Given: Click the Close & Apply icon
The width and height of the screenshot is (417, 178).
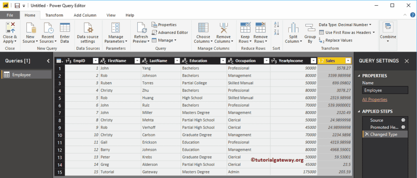Looking at the screenshot, I should click(10, 28).
